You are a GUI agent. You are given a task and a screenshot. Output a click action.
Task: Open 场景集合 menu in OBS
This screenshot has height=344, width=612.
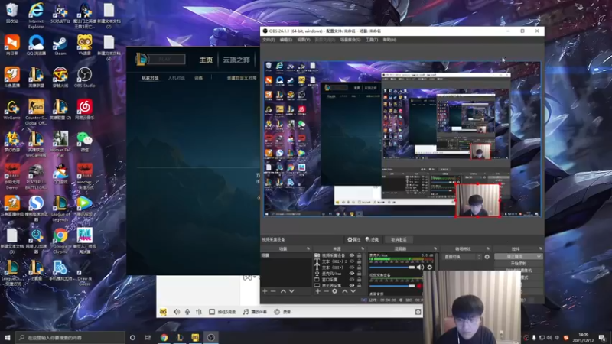(350, 40)
